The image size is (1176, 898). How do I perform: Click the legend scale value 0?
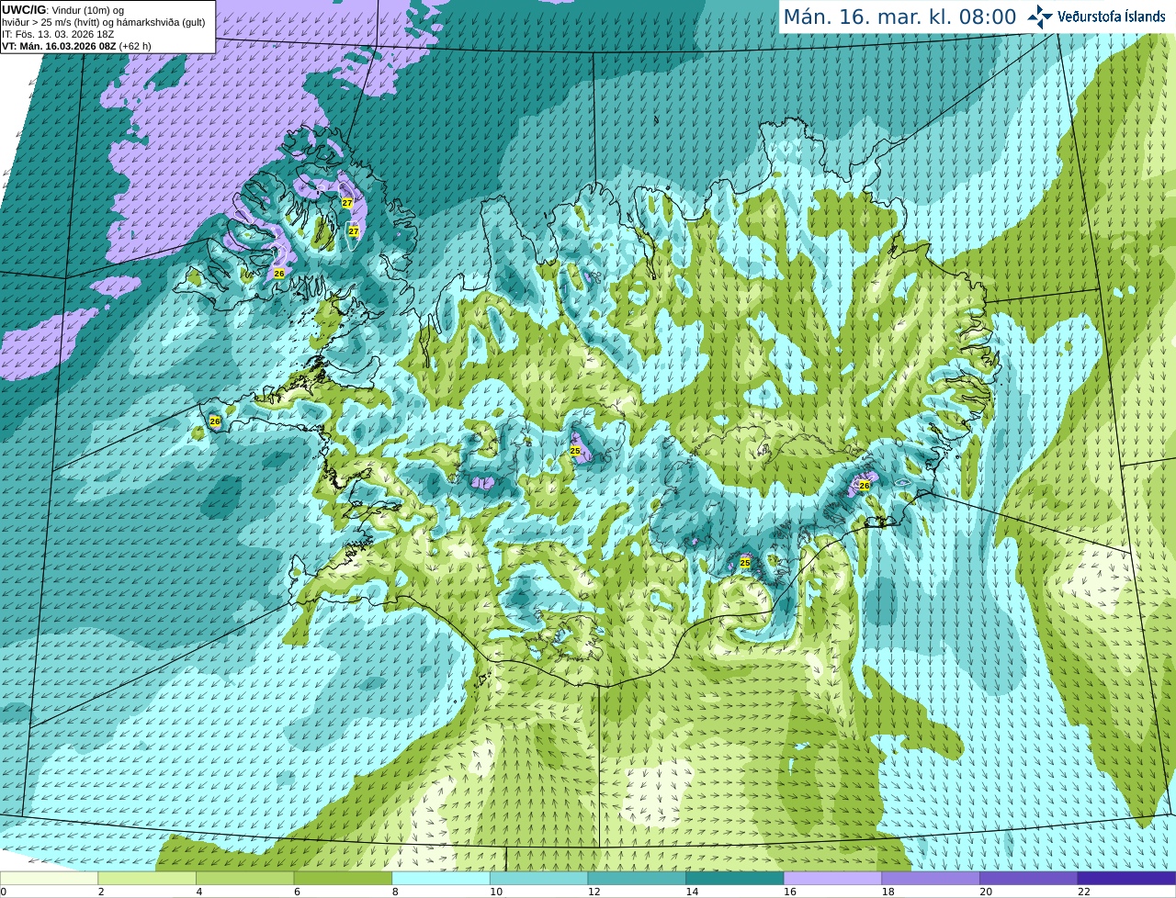pos(3,892)
